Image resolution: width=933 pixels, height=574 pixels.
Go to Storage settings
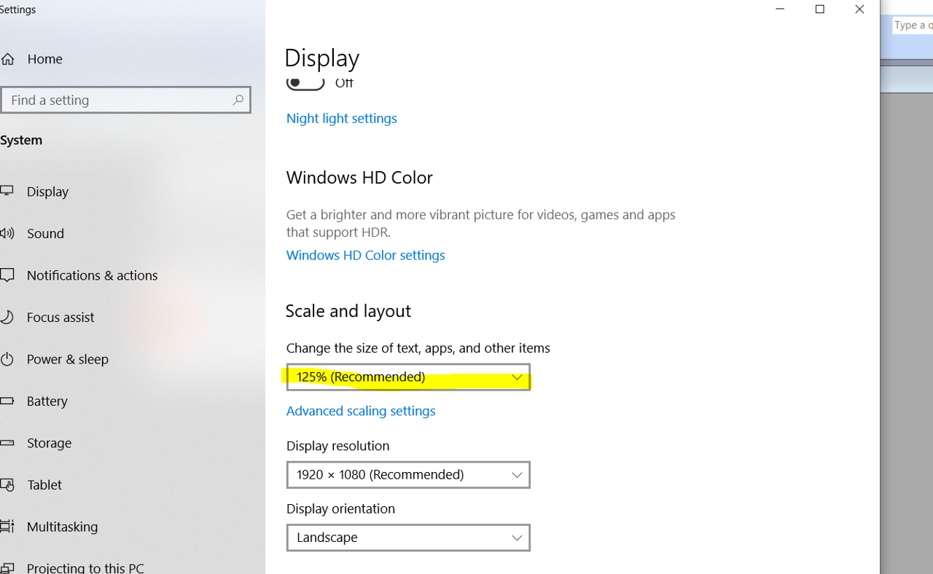(x=49, y=443)
